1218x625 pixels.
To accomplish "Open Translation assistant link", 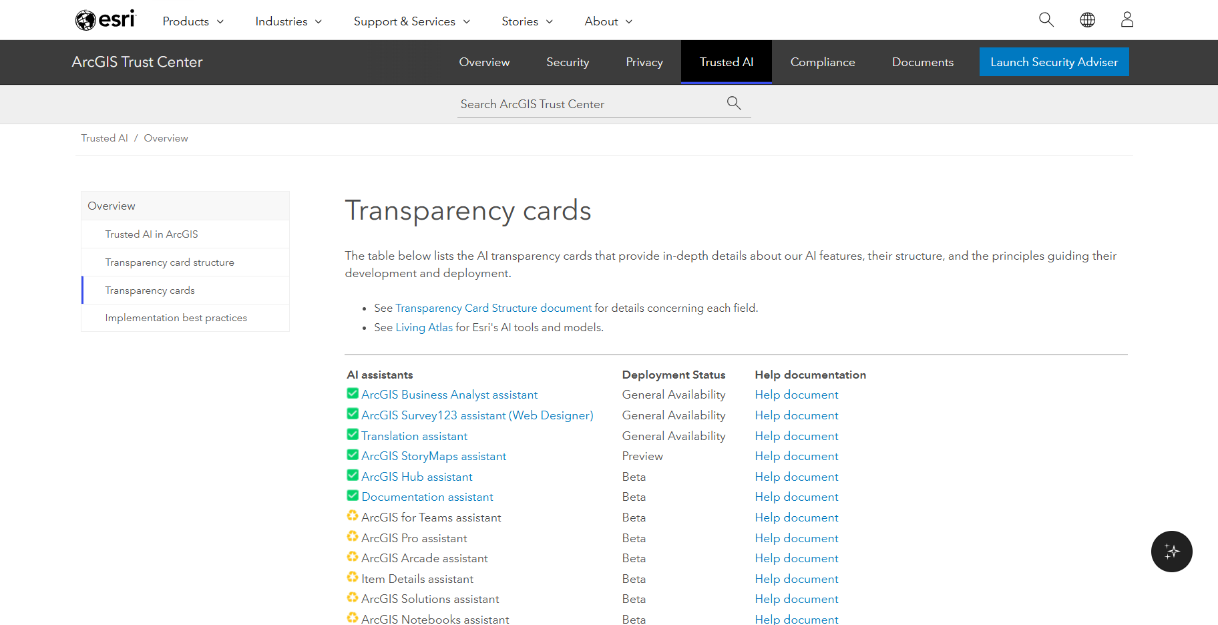I will tap(414, 436).
